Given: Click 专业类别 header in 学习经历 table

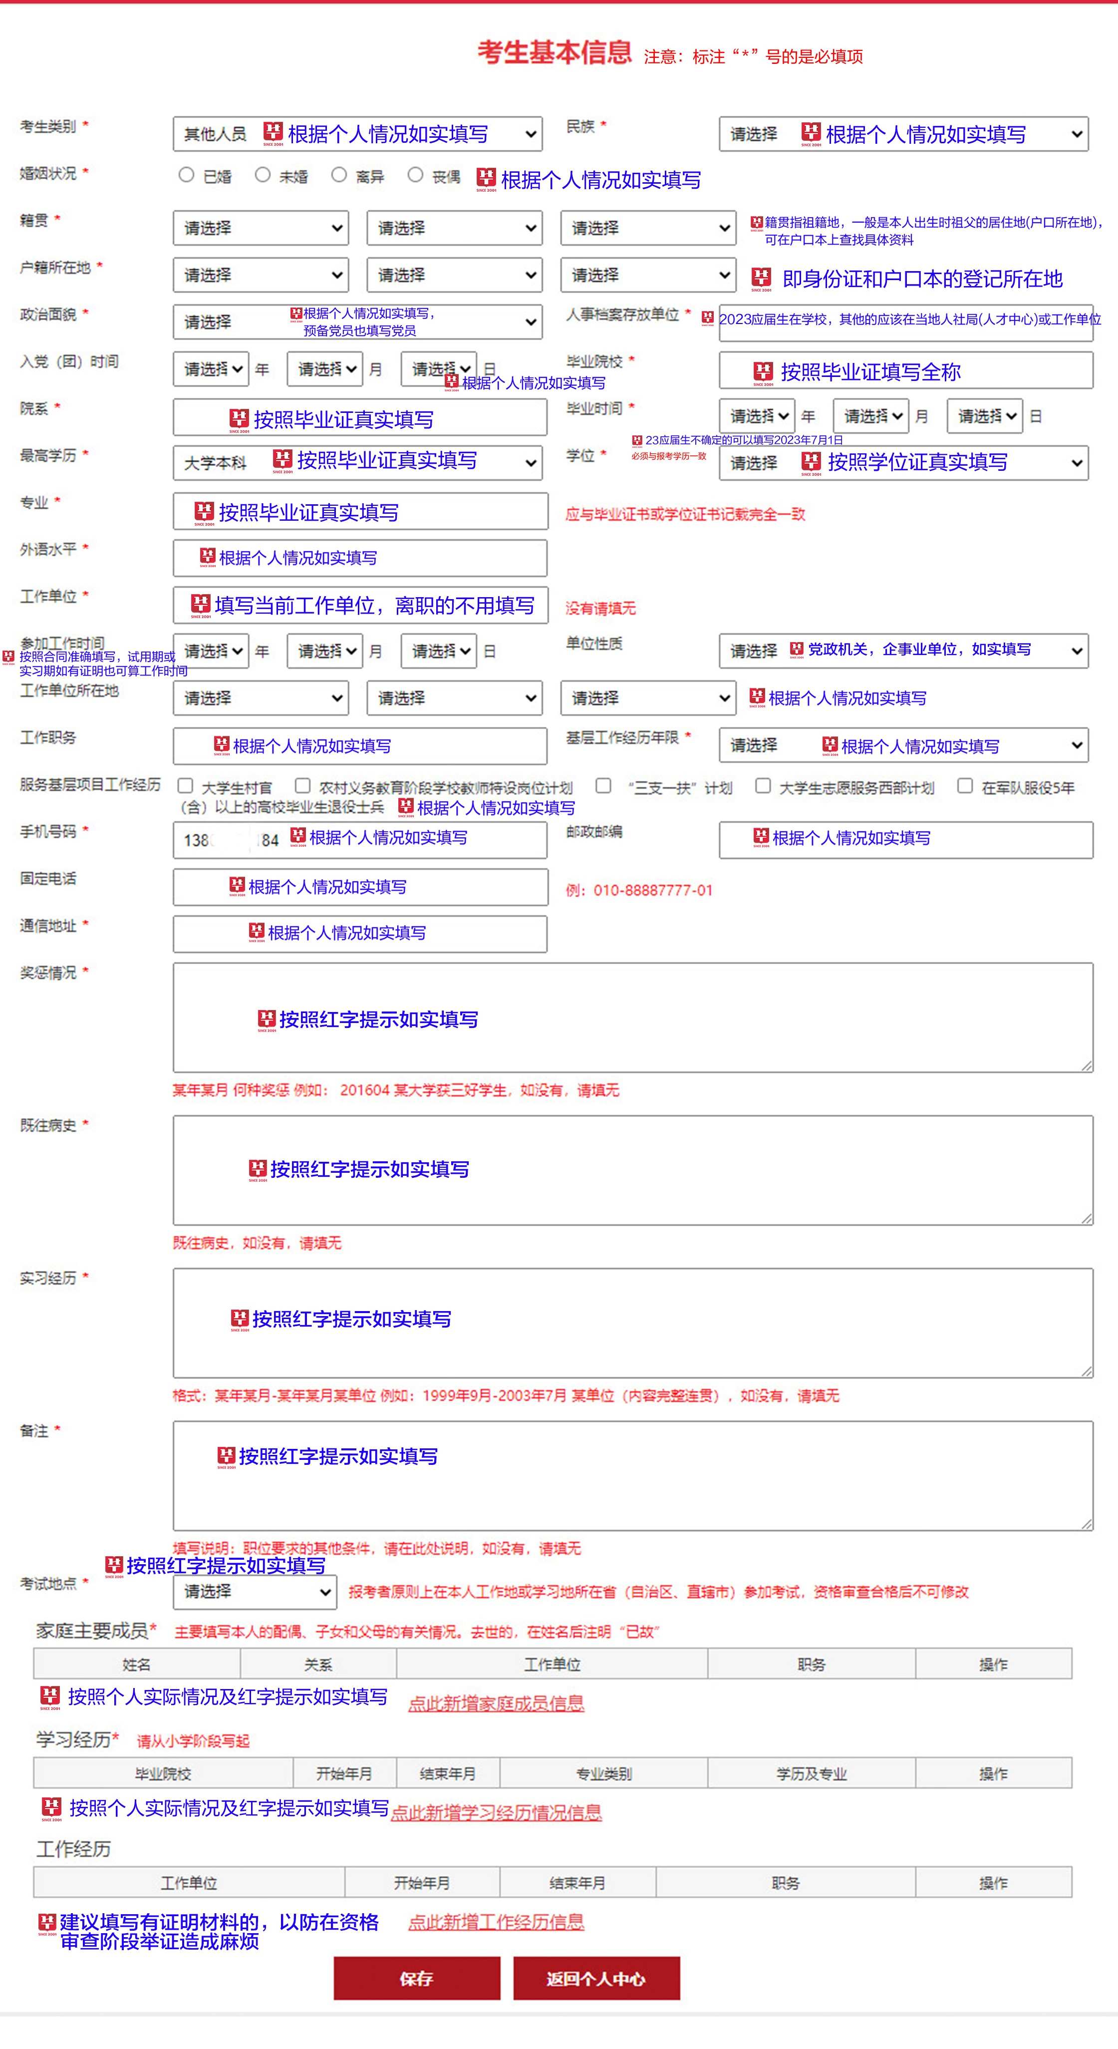Looking at the screenshot, I should click(x=603, y=1773).
